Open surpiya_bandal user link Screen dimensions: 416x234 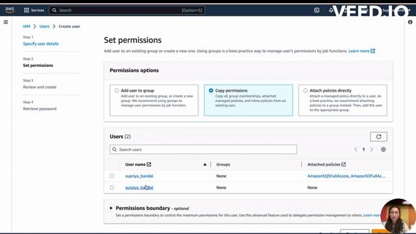[139, 188]
